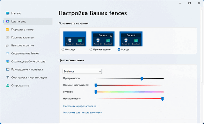Minimize the settings window
The height and width of the screenshot is (124, 204).
[x=180, y=3]
